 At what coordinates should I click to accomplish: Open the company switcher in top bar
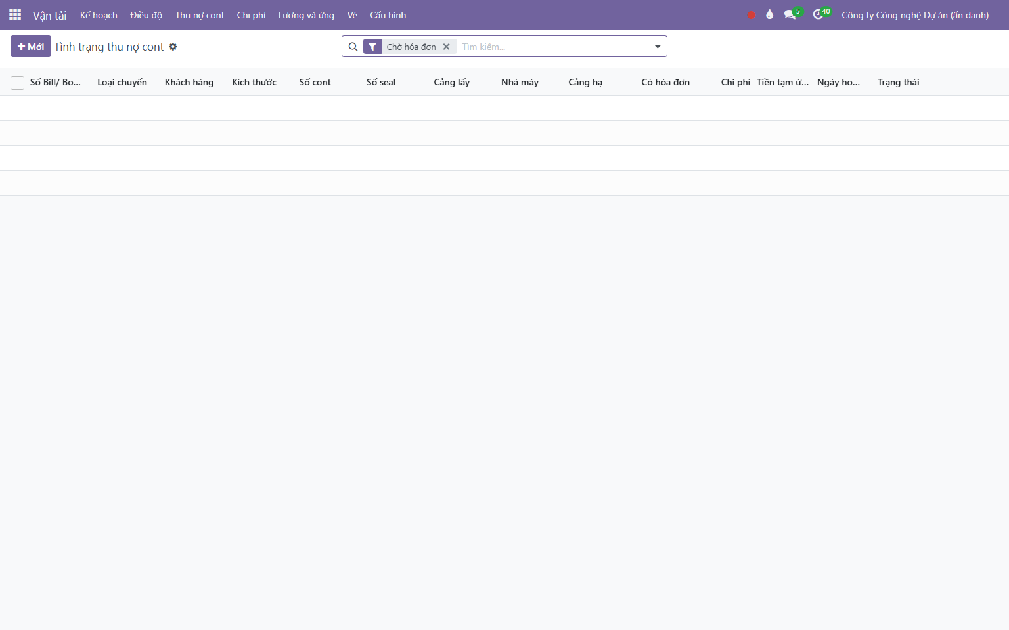point(915,15)
